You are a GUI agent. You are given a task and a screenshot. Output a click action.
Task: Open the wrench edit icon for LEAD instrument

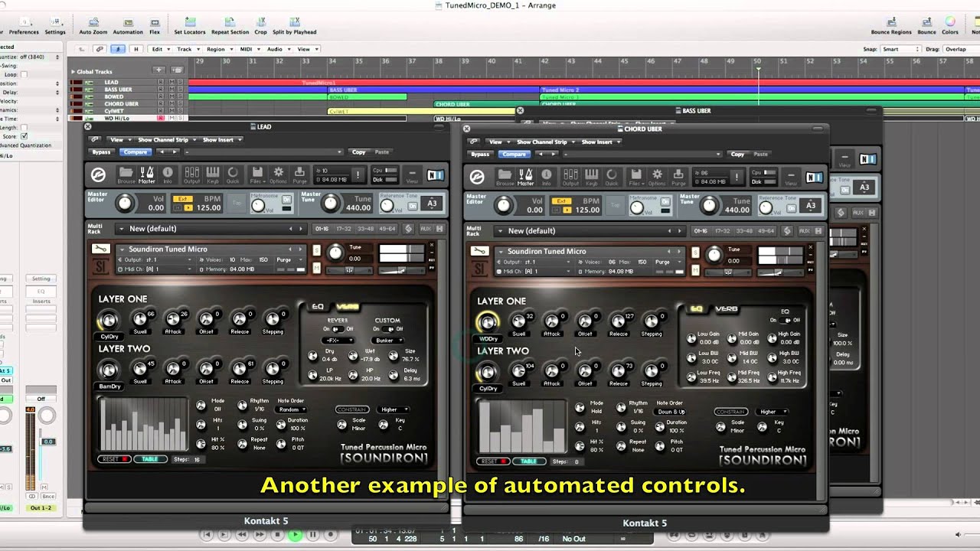100,249
